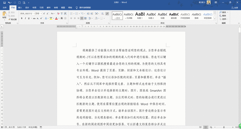Viewport: 241px width, 129px height.
Task: Toggle justify alignment
Action: [x=82, y=18]
